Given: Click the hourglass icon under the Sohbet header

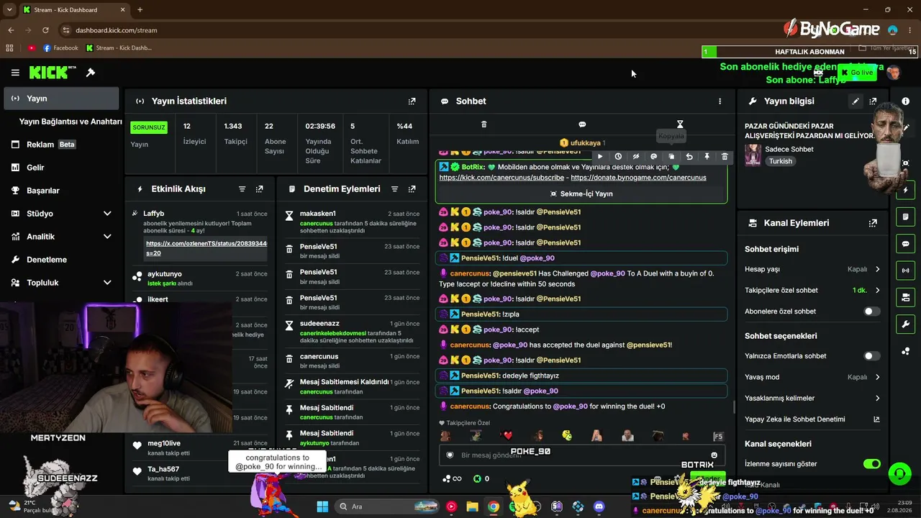Looking at the screenshot, I should (x=680, y=124).
